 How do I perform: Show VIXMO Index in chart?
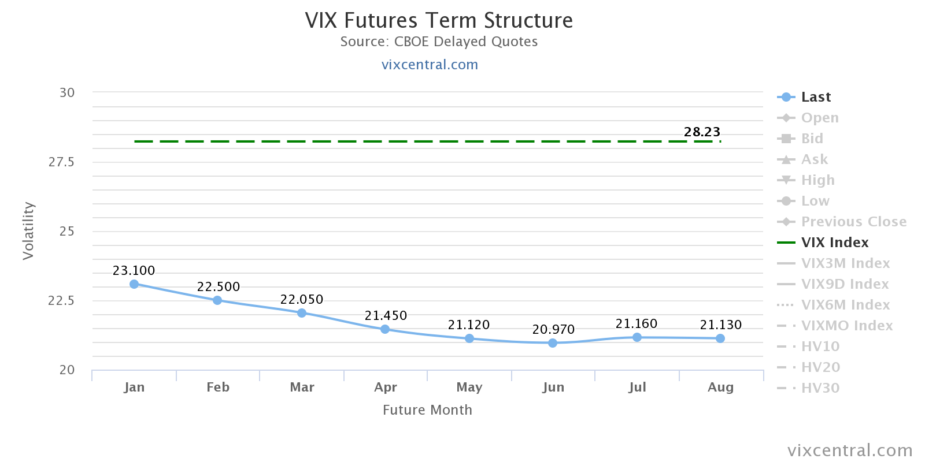pos(846,326)
